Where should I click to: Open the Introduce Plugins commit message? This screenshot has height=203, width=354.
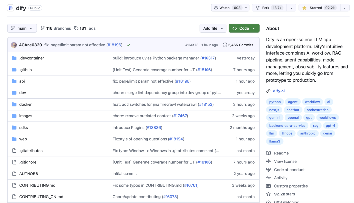[128, 127]
